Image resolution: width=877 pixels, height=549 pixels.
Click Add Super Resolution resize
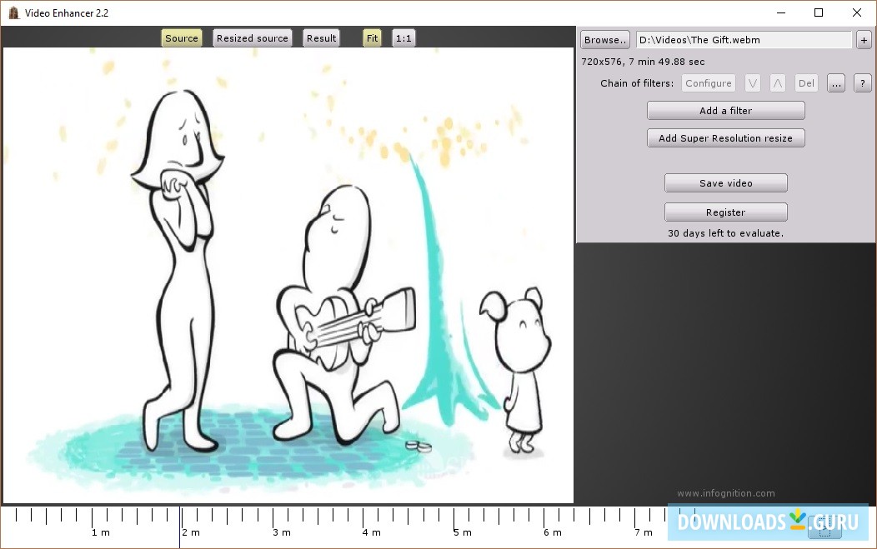(726, 138)
